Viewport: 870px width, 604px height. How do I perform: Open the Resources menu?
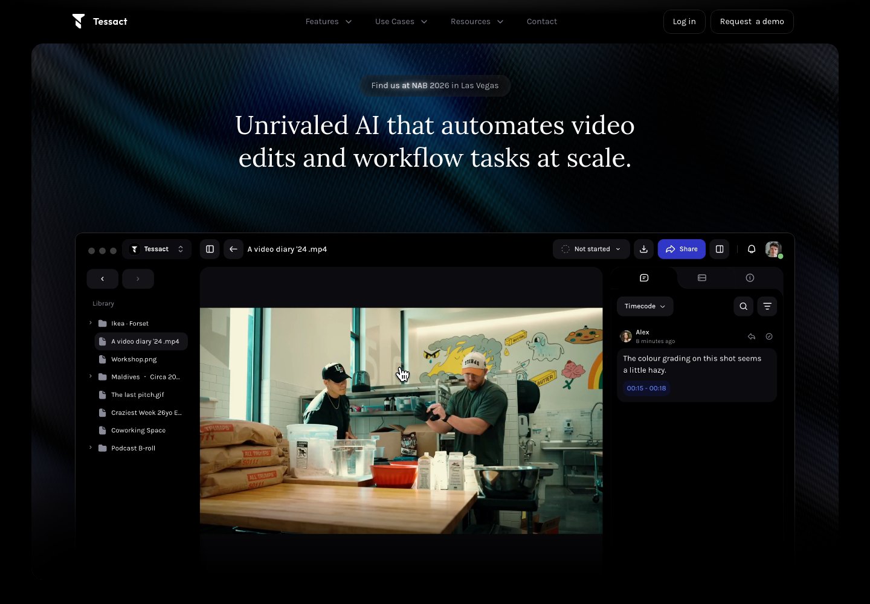tap(477, 22)
